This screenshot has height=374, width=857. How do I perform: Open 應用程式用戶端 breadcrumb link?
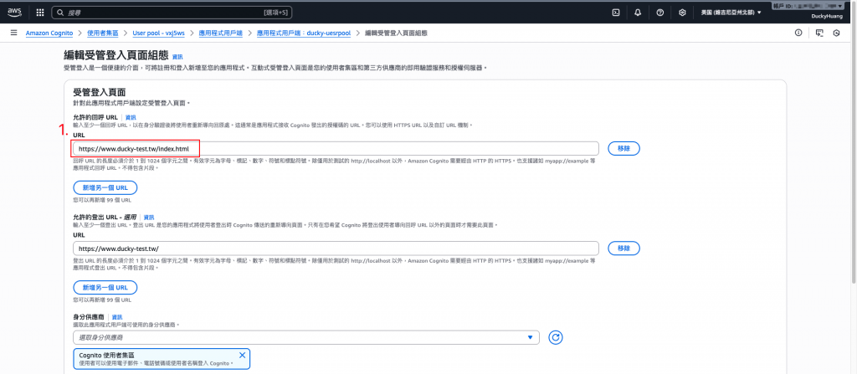point(221,33)
